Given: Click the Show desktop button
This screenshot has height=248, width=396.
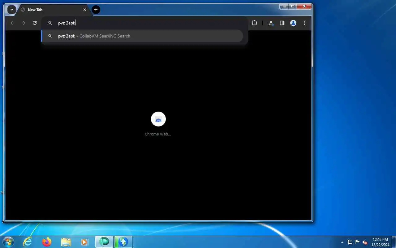Looking at the screenshot, I should click(394, 242).
